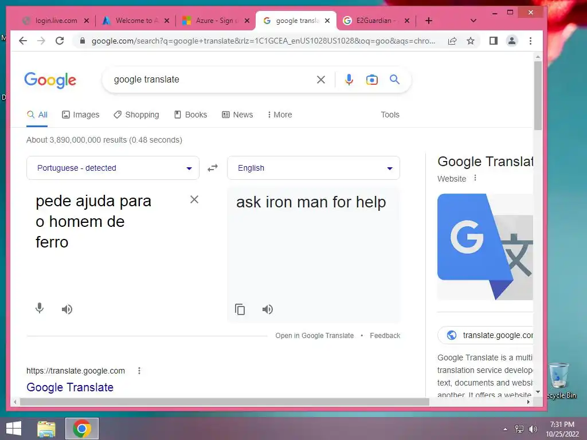Close the login.live.com tab
Image resolution: width=587 pixels, height=440 pixels.
pyautogui.click(x=87, y=21)
